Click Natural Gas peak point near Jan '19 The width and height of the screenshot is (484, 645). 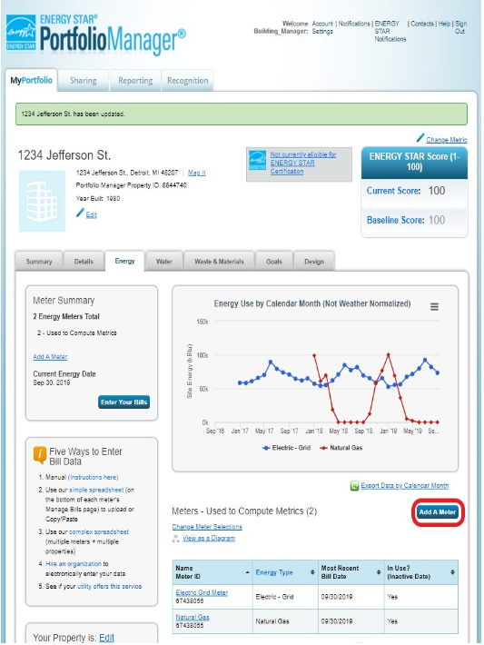point(388,354)
